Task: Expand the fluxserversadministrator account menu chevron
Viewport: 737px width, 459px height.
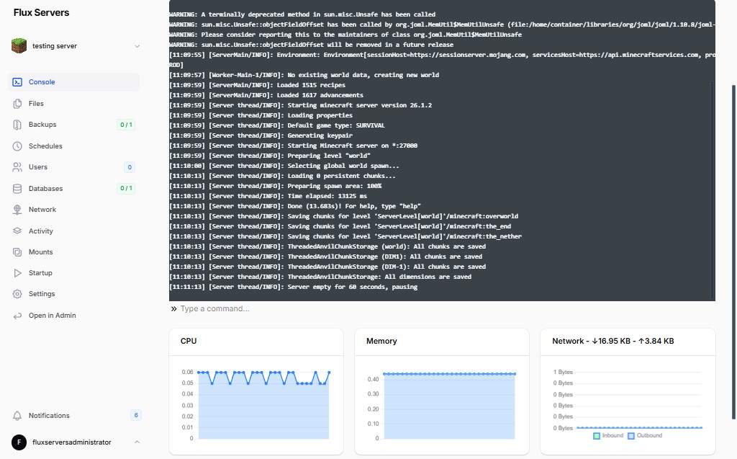Action: 137,442
